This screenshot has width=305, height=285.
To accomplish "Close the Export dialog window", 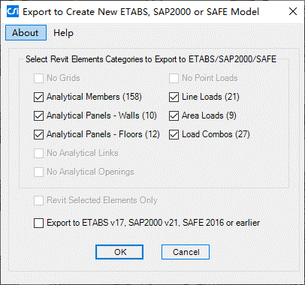I will click(293, 11).
